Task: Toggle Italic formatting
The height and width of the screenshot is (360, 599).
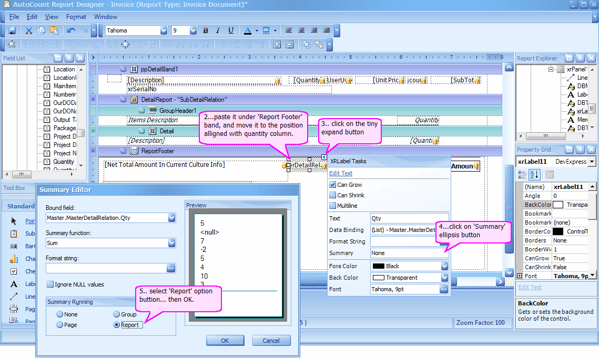Action: tap(218, 30)
